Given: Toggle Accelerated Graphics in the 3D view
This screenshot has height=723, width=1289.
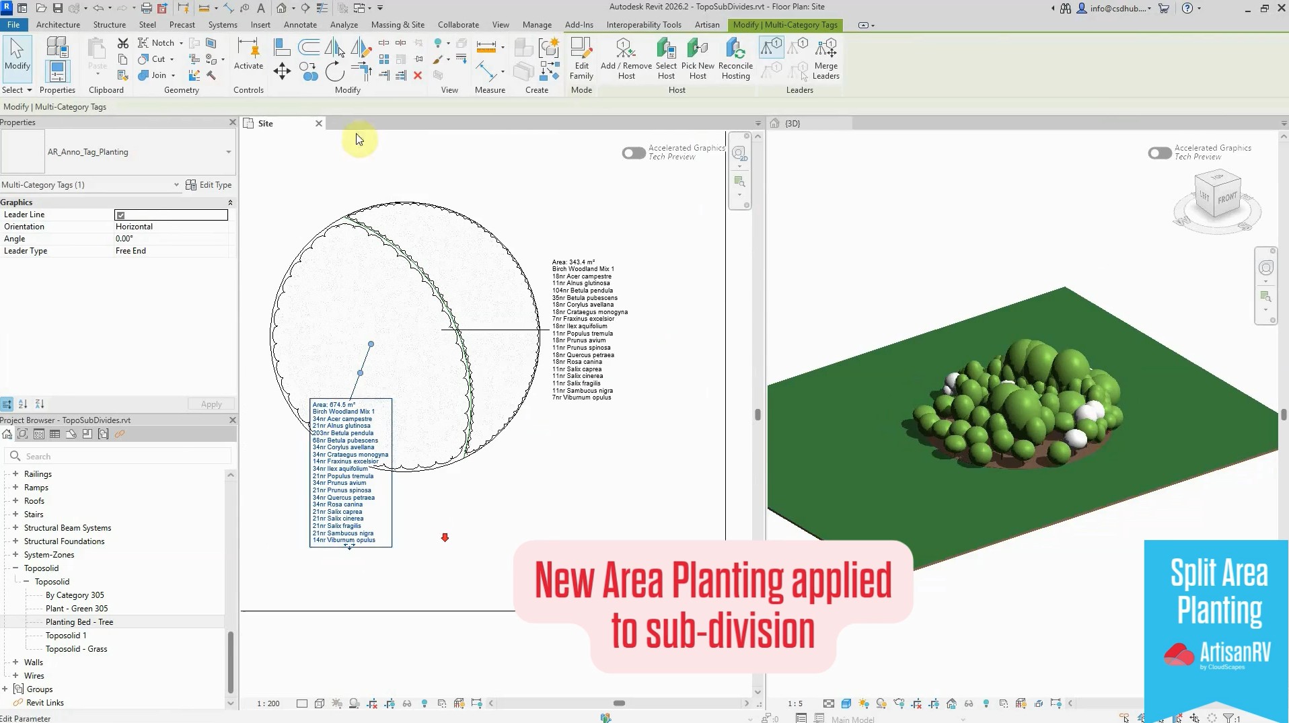Looking at the screenshot, I should tap(1160, 153).
